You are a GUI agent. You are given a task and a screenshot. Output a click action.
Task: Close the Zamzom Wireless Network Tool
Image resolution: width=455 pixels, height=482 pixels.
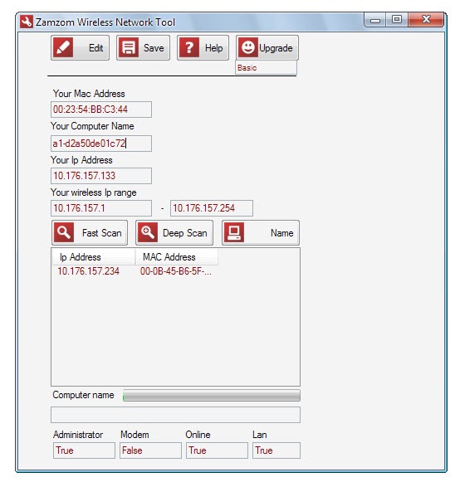(x=426, y=20)
